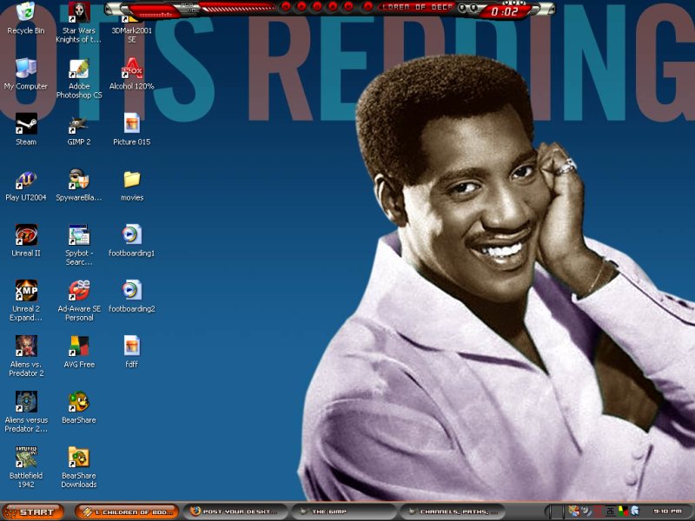Switch to the Post Your Deskt... Firefox window
This screenshot has height=521, width=695.
[x=235, y=512]
